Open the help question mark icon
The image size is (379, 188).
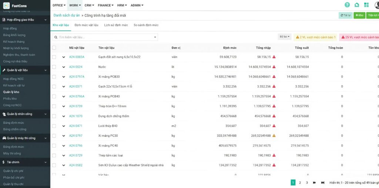[347, 5]
